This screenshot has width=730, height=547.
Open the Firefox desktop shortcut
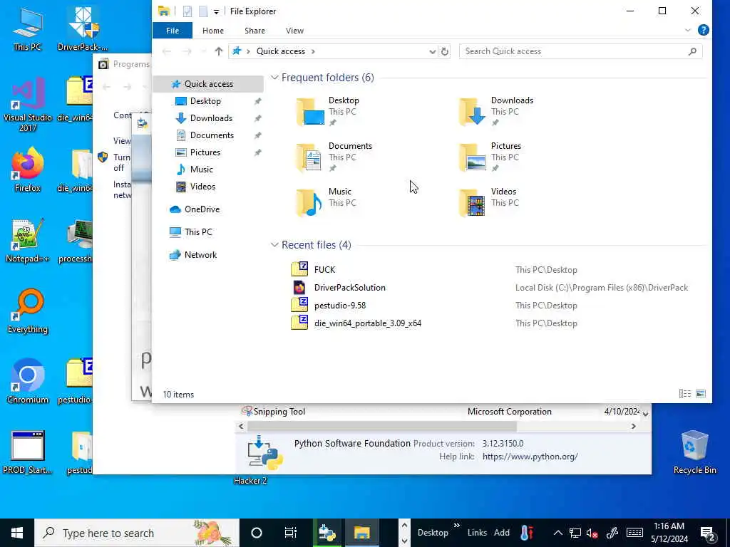coord(28,170)
